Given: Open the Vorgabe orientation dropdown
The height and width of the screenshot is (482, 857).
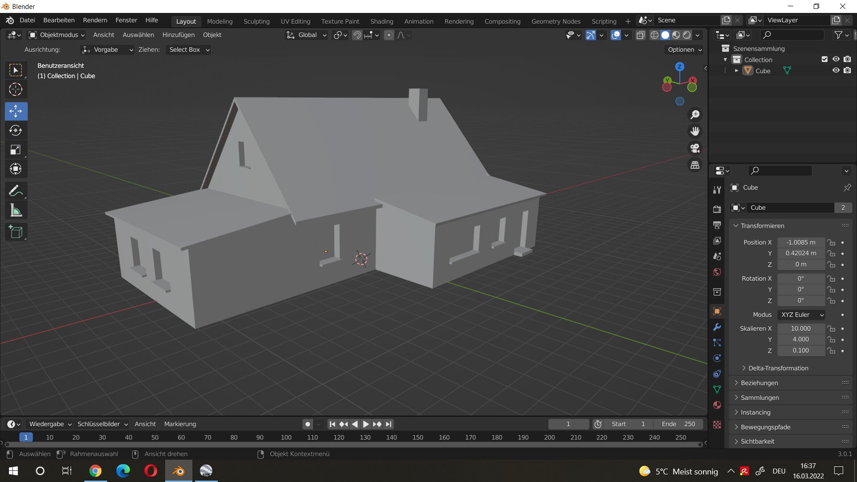Looking at the screenshot, I should tap(107, 50).
